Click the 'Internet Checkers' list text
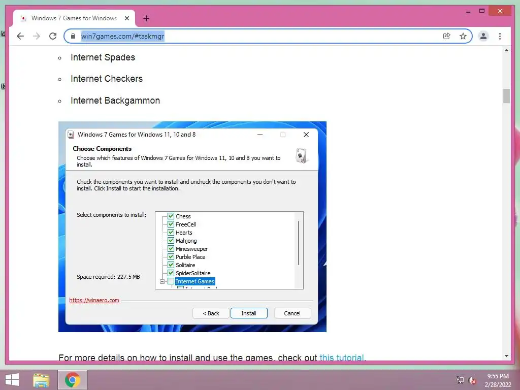520x390 pixels. tap(107, 79)
